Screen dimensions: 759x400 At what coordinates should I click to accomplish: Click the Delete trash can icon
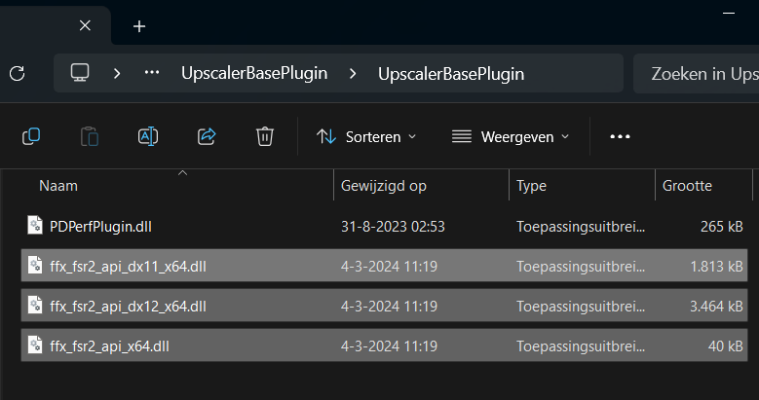pos(264,136)
